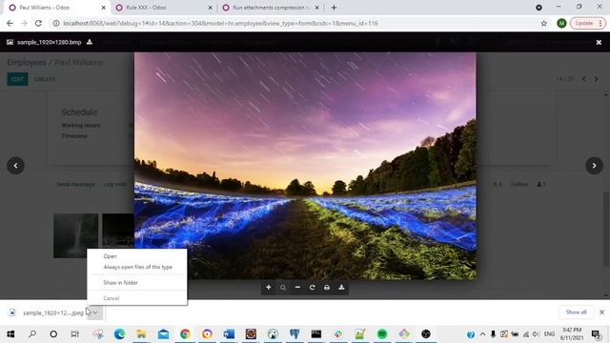Choose Open in the download context menu
The image size is (610, 343).
click(x=111, y=256)
